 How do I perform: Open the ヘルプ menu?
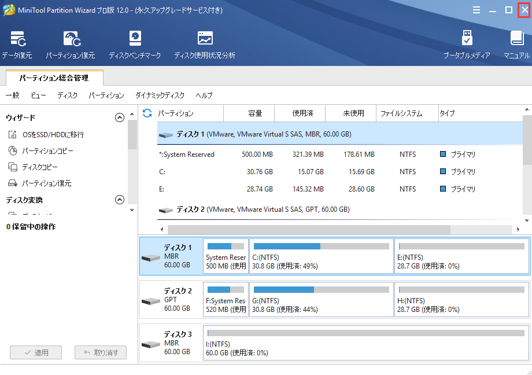tap(204, 95)
